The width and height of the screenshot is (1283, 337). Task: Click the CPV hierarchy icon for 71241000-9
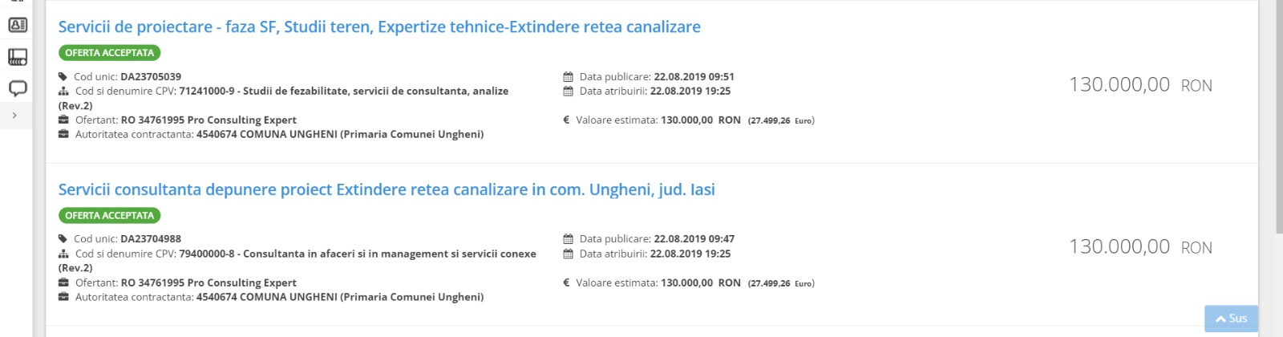[x=63, y=91]
